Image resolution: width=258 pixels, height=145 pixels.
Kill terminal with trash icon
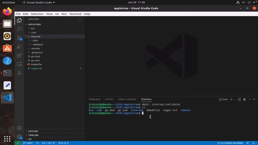(244, 99)
